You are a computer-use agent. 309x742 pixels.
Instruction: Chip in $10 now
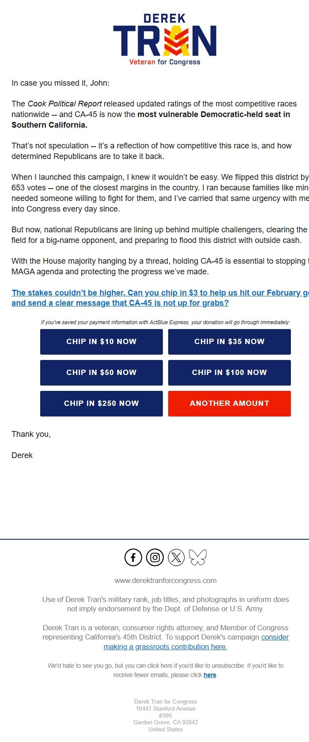(101, 341)
